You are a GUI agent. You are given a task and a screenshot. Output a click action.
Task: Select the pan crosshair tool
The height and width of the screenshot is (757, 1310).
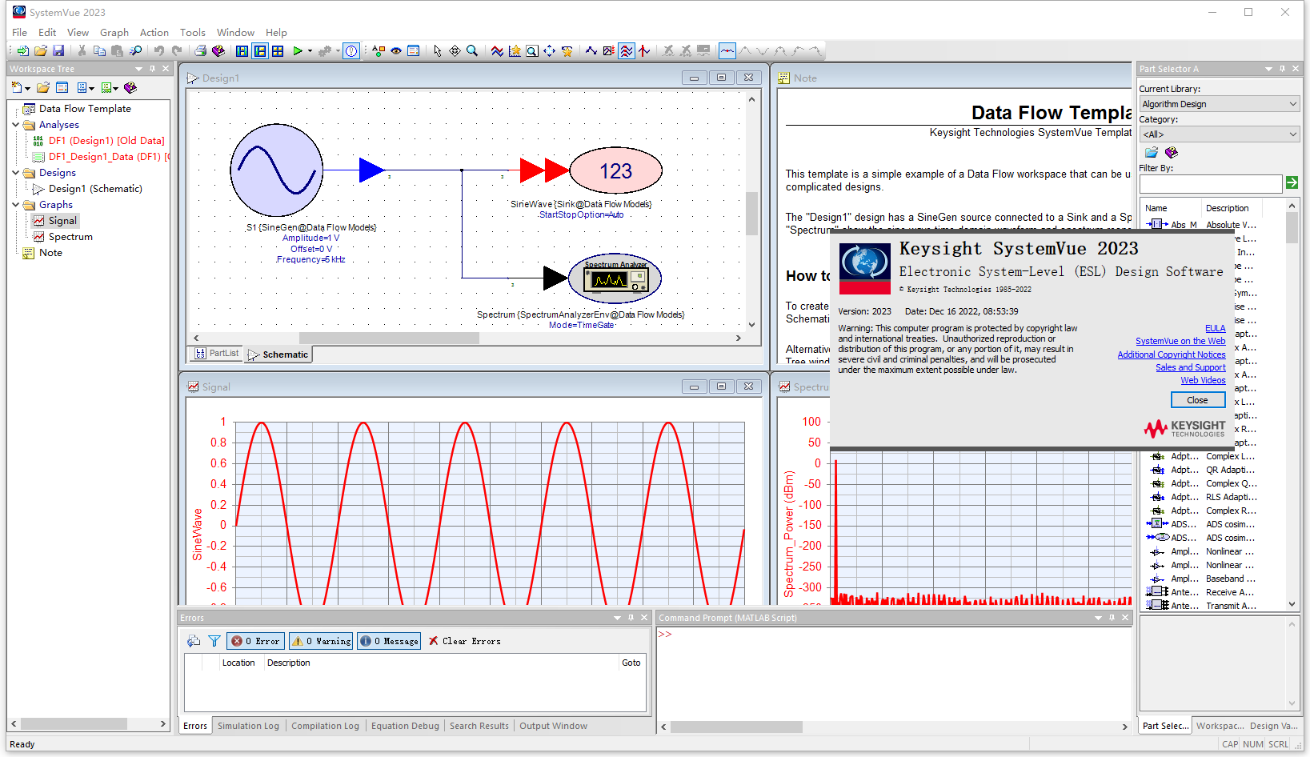455,51
